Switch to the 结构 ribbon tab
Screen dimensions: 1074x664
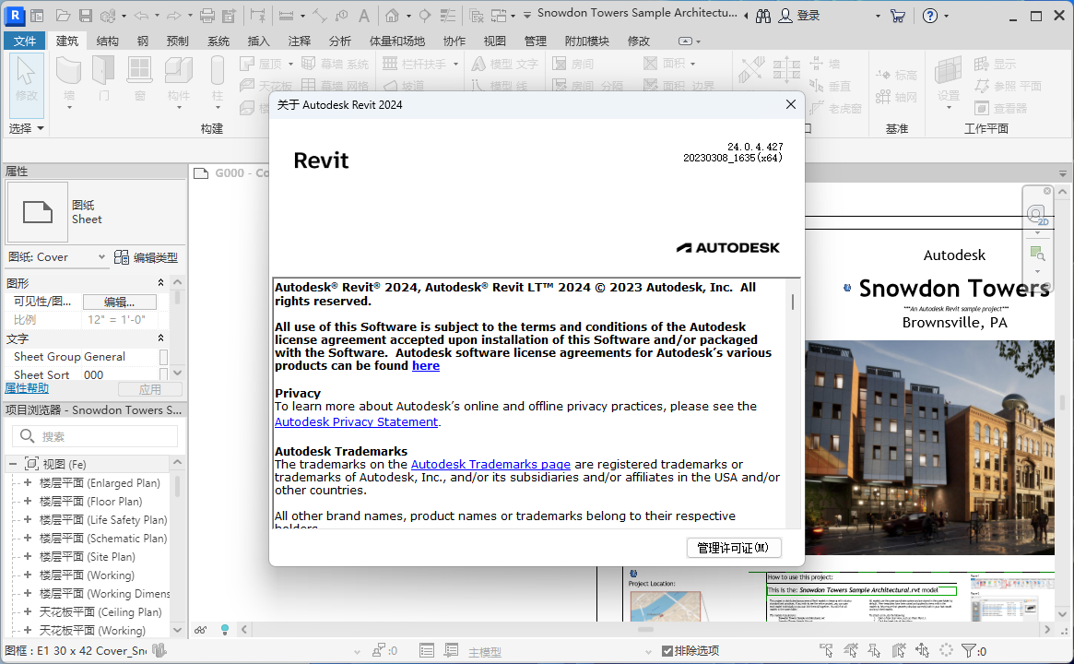pyautogui.click(x=107, y=41)
